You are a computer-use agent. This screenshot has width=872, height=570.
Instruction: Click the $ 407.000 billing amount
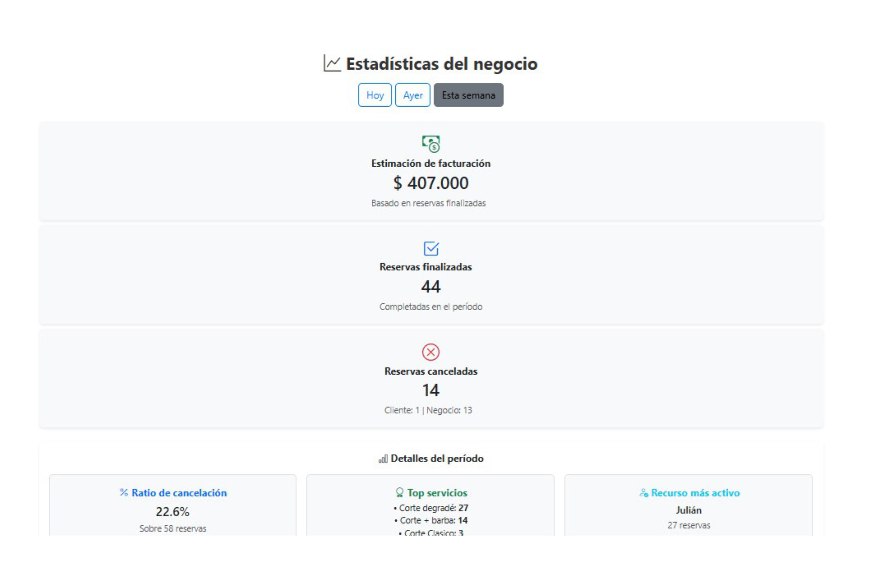431,183
